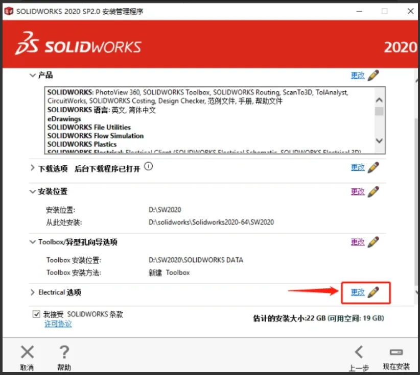420x375 pixels.
Task: Select SOLIDWORKS Flow Simulation entry
Action: pos(96,136)
